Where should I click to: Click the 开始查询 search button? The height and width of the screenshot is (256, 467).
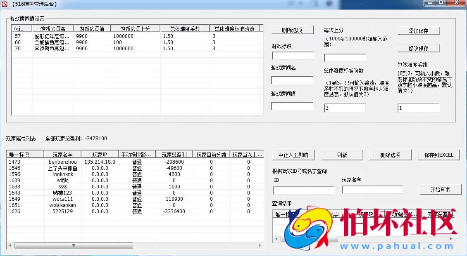[x=440, y=190]
